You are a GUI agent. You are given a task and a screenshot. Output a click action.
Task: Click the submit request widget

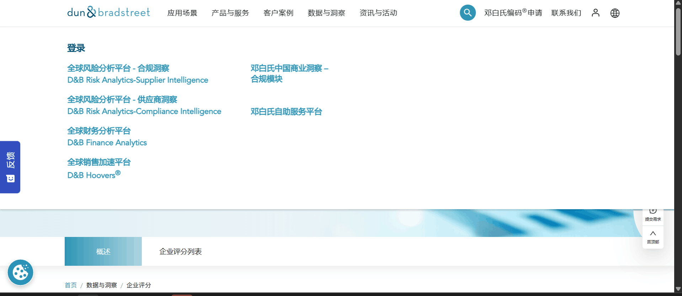point(653,215)
